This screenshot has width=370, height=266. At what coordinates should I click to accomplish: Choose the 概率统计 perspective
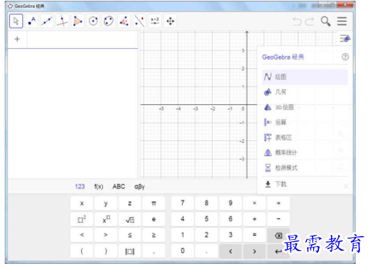pyautogui.click(x=305, y=153)
